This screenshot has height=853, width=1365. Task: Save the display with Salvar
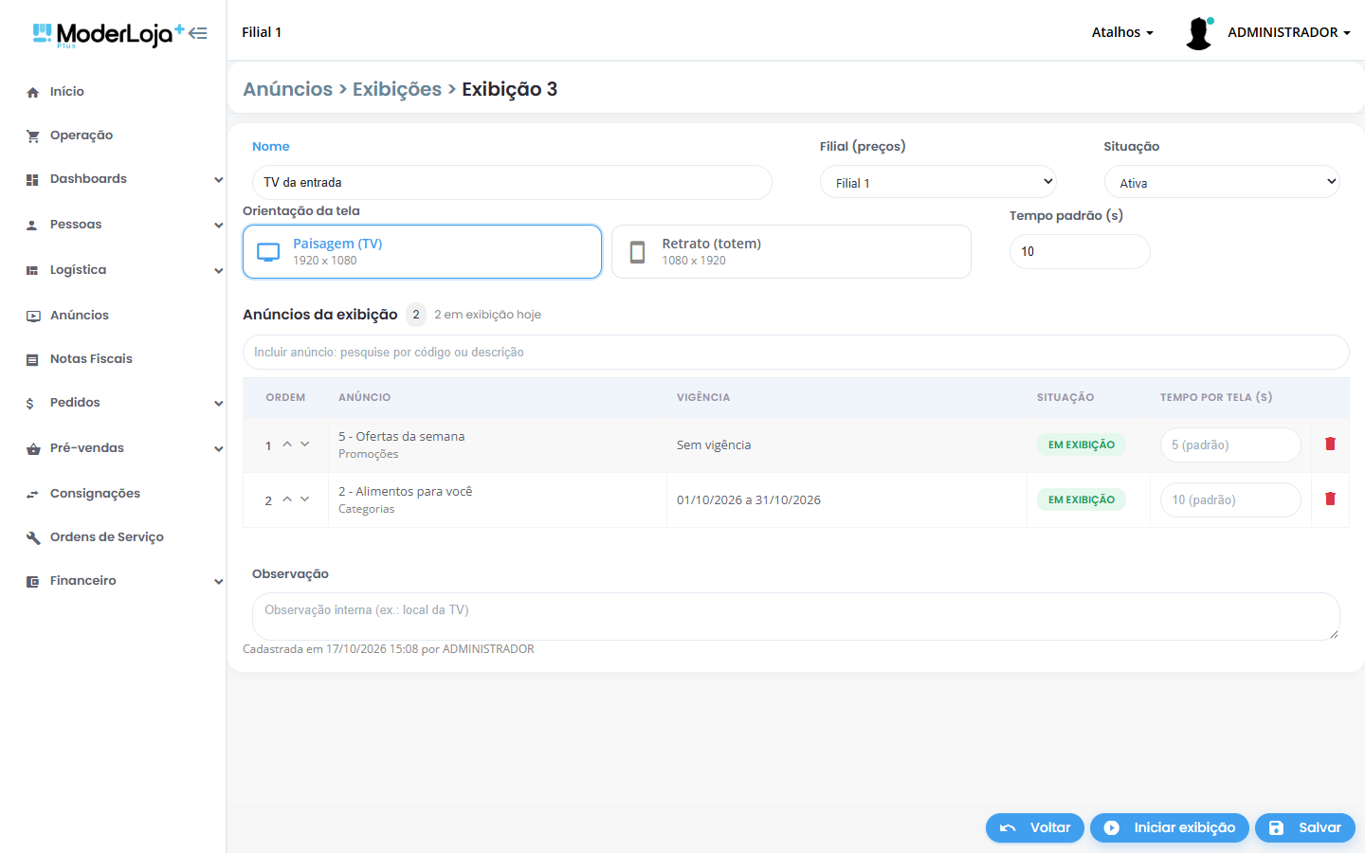[x=1305, y=827]
